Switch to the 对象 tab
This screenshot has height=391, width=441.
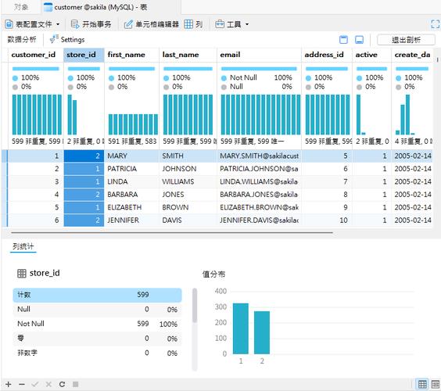click(21, 7)
